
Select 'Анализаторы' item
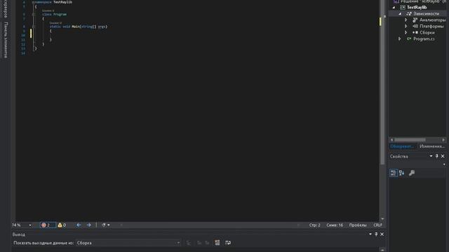coord(432,20)
